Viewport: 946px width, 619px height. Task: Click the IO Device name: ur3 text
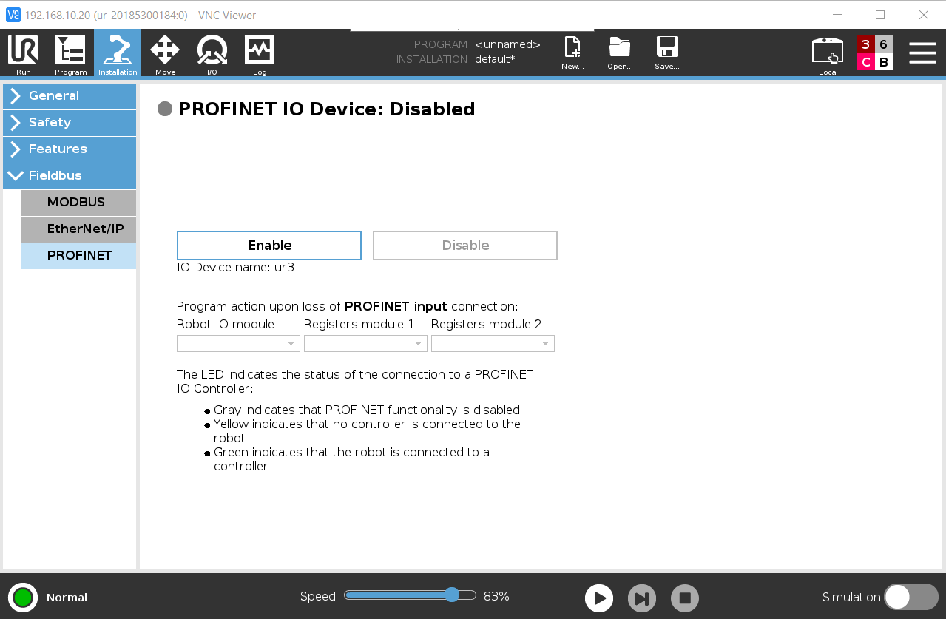point(236,268)
